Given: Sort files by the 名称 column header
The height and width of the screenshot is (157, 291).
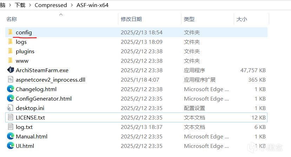Looking at the screenshot, I should click(x=12, y=19).
